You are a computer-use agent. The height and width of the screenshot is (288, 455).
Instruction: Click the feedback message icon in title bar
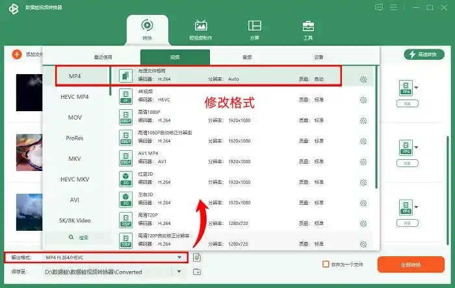click(x=380, y=7)
